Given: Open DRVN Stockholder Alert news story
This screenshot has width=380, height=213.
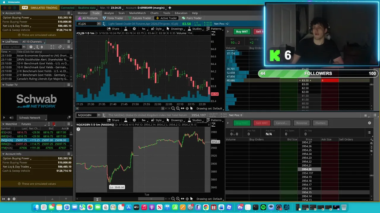Looking at the screenshot, I should pyautogui.click(x=43, y=59).
